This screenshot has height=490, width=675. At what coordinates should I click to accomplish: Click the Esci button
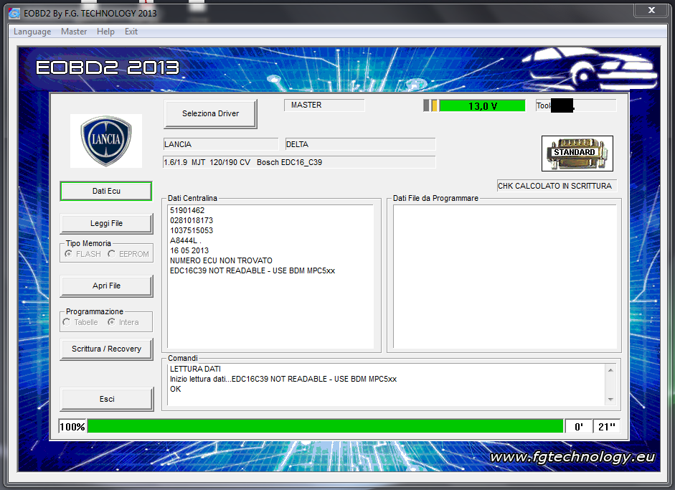107,399
